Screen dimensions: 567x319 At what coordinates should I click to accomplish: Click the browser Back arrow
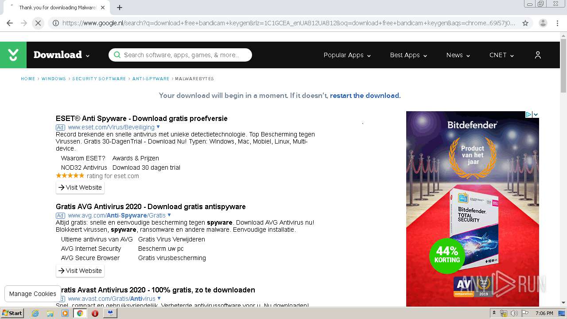10,23
